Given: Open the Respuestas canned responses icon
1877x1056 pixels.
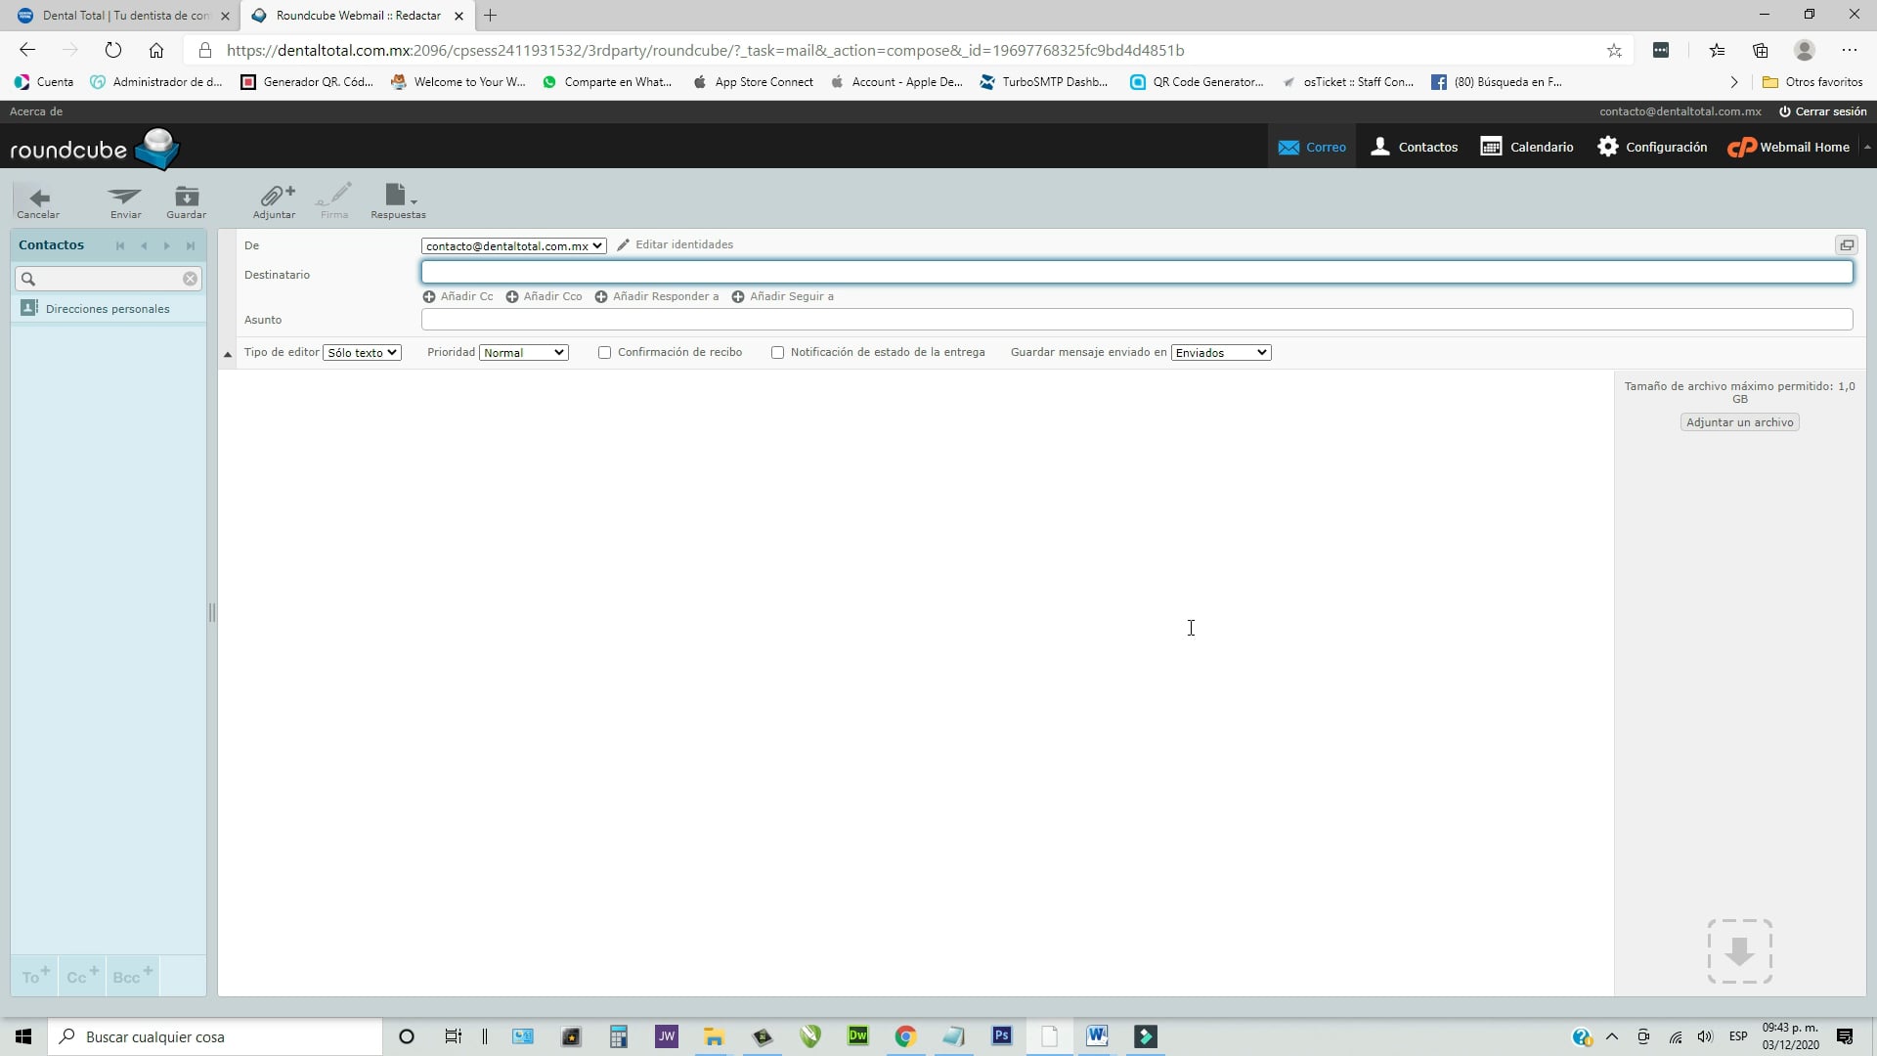Looking at the screenshot, I should point(395,201).
